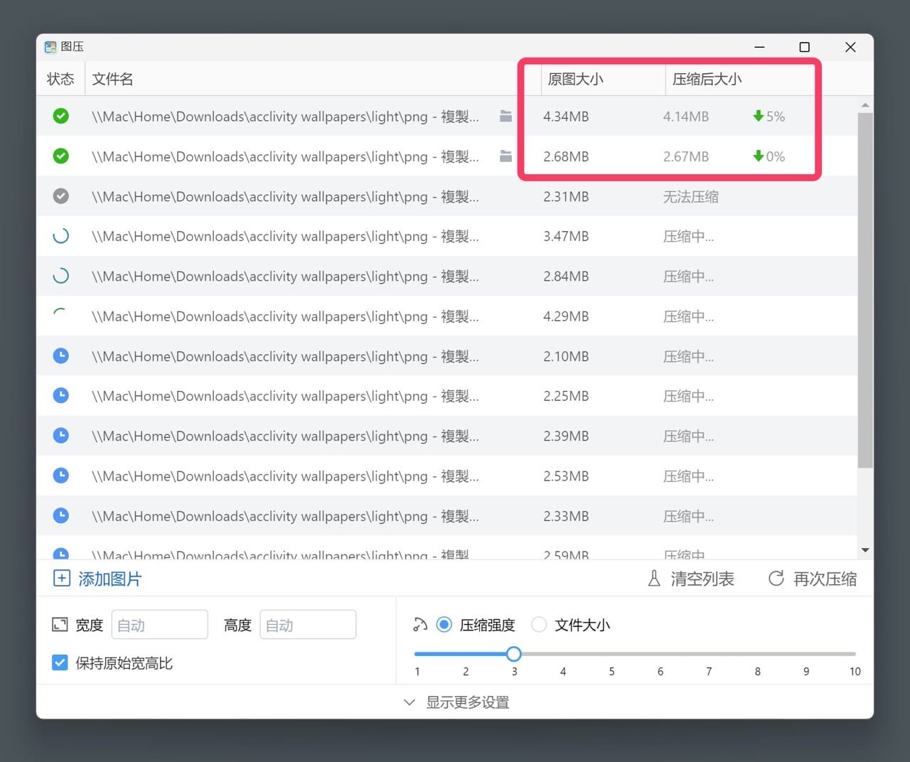Click the 2.10MB original size cell

[x=566, y=355]
